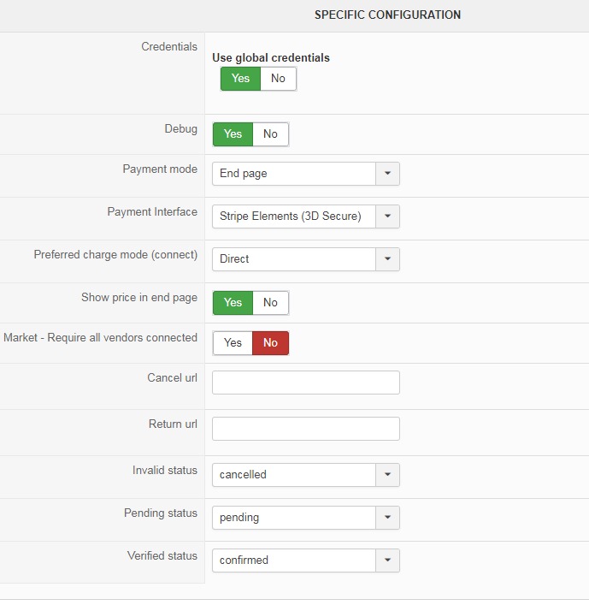Enable Market require all vendors connected
589x611 pixels.
[233, 343]
